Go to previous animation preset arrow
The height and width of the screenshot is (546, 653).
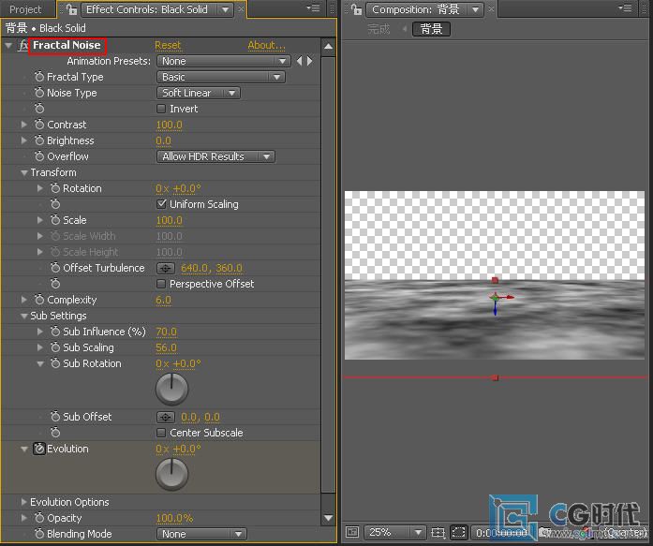(299, 61)
